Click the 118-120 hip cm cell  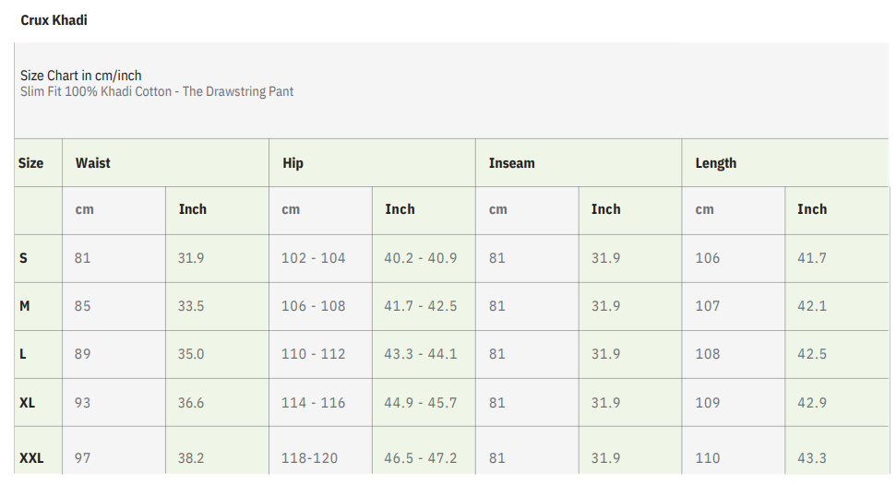coord(309,457)
